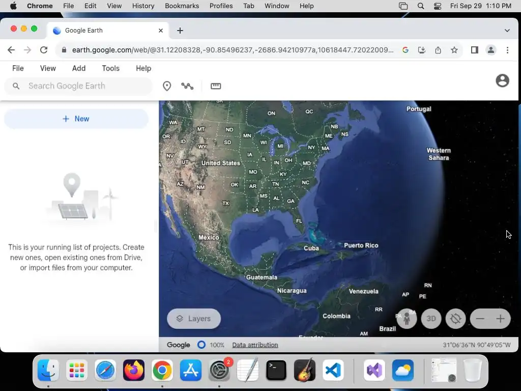The width and height of the screenshot is (521, 391).
Task: Open System Settings from the Dock
Action: click(219, 370)
